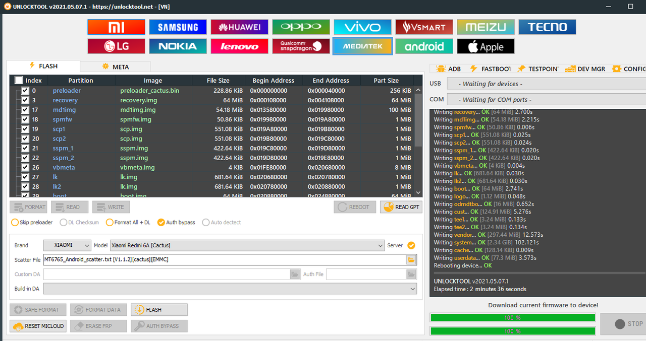Choose the Huawei brand tile
This screenshot has height=341, width=646.
(x=239, y=27)
